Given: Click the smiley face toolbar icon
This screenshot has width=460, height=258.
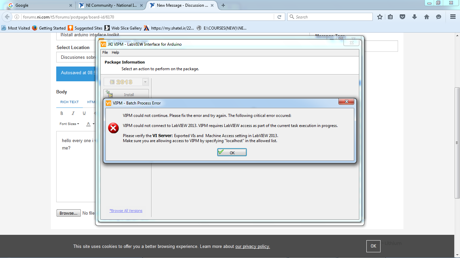Looking at the screenshot, I should [438, 17].
